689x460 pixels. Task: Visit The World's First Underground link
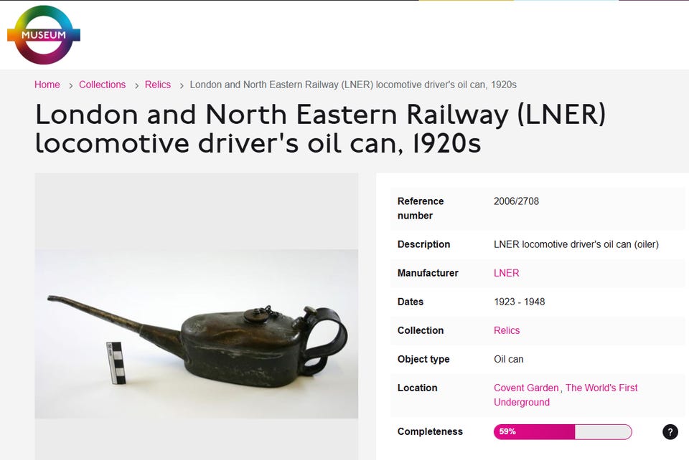[566, 395]
